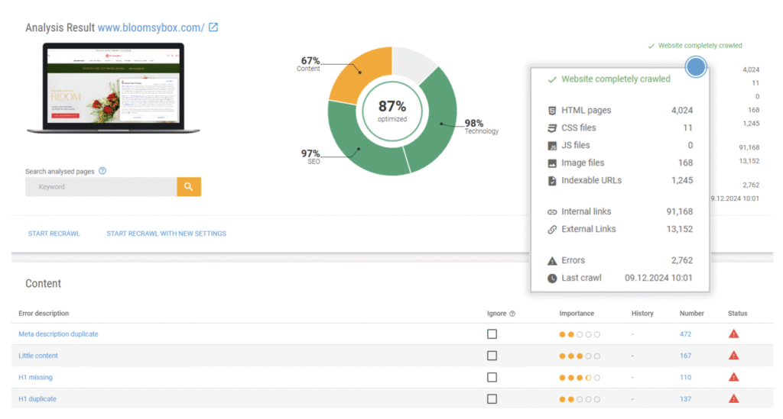
Task: Click help icon next to Search analysed pages
Action: 102,171
